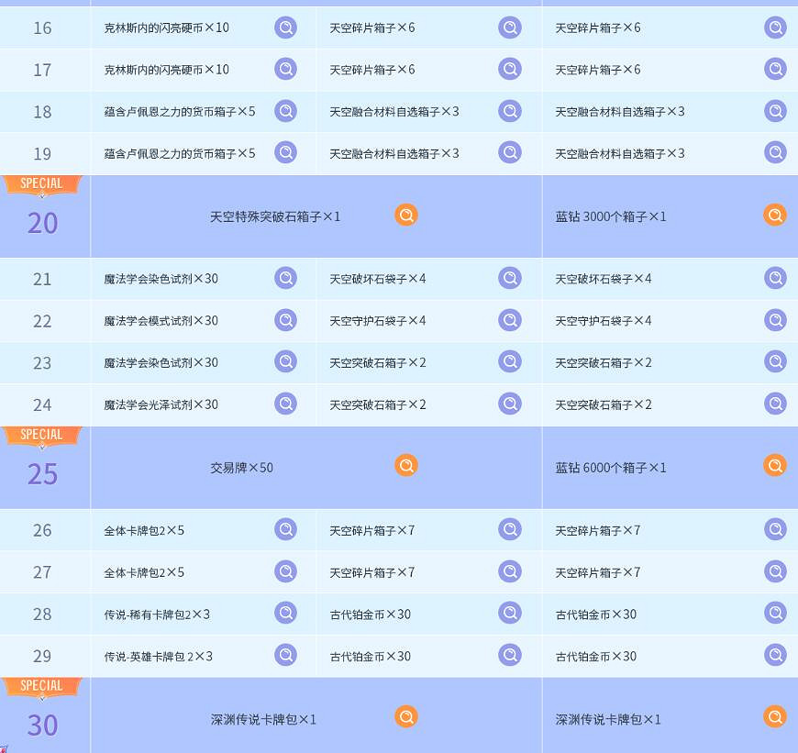Open preview icon for 深渊传说卡牌包 on row 30
This screenshot has height=753, width=798.
pos(406,716)
